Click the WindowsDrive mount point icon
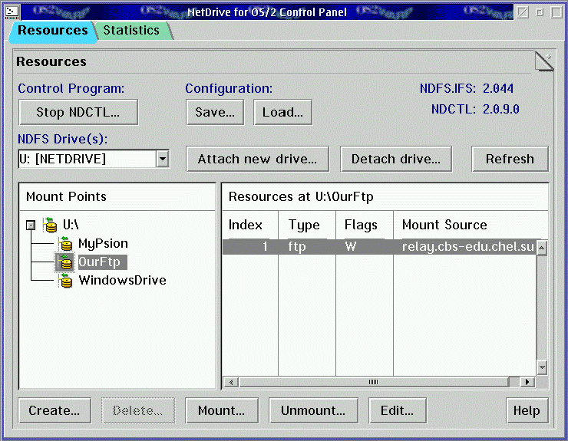The width and height of the screenshot is (568, 441). point(64,280)
